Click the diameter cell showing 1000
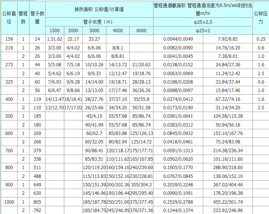This screenshot has height=214, width=269. 9,202
